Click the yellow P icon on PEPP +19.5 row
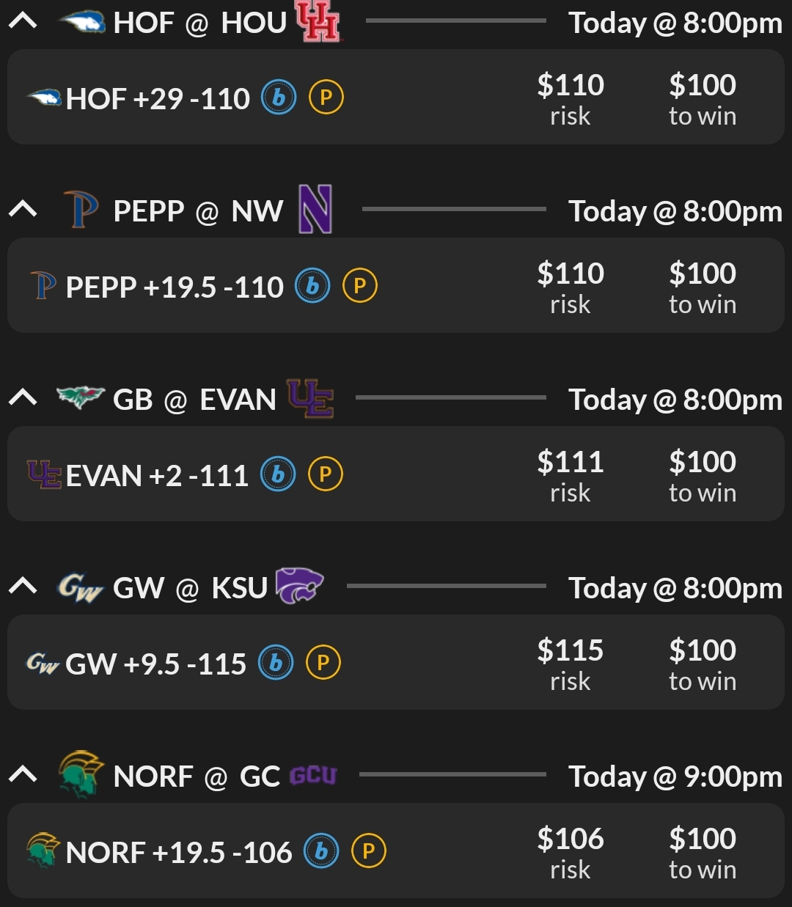This screenshot has width=792, height=907. point(360,286)
